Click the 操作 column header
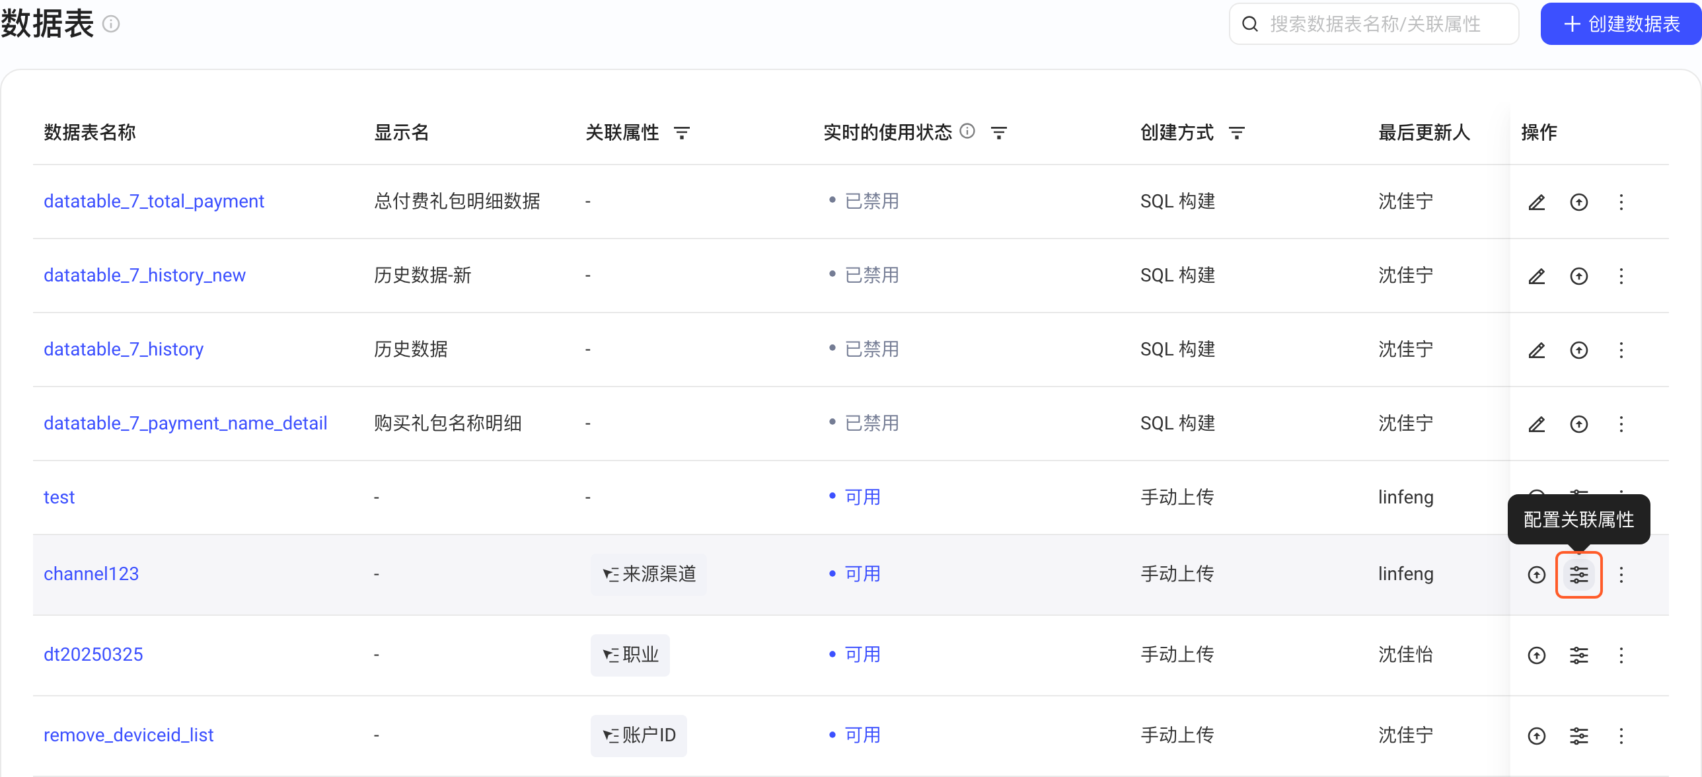The image size is (1702, 777). (1539, 132)
